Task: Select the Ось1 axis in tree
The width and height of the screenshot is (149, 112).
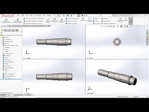Action: (5, 72)
